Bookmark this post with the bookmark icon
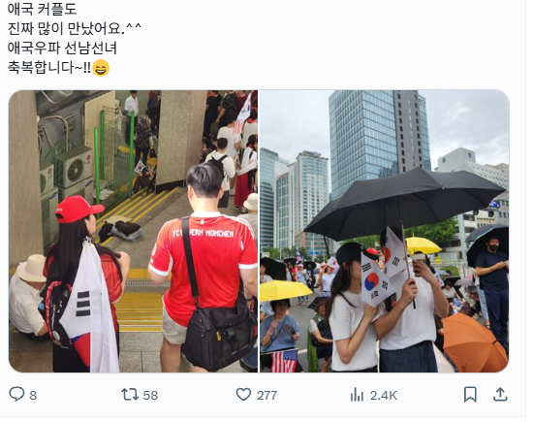The image size is (533, 422). click(x=470, y=395)
